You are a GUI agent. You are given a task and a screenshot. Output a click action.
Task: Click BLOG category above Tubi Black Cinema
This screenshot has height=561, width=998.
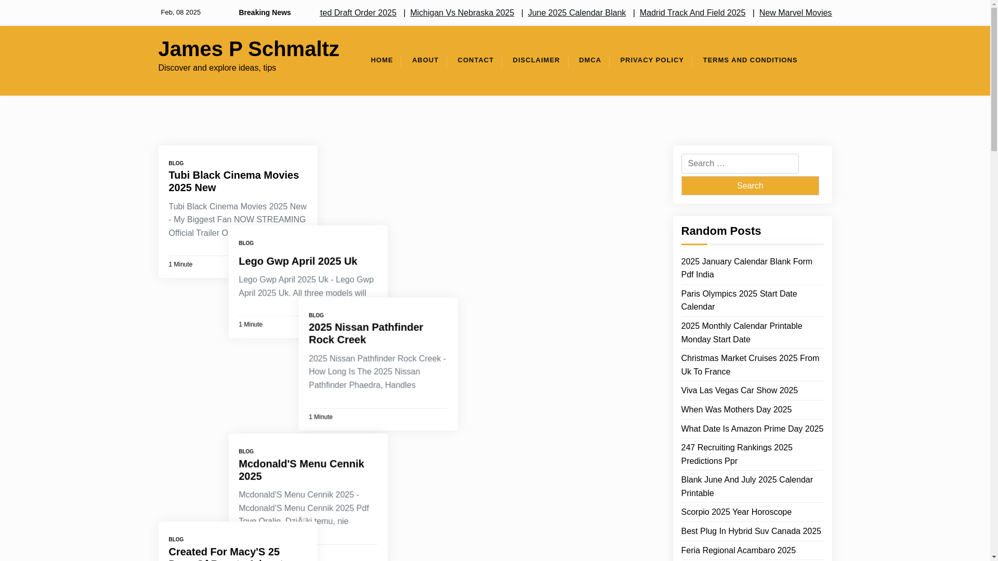point(176,163)
